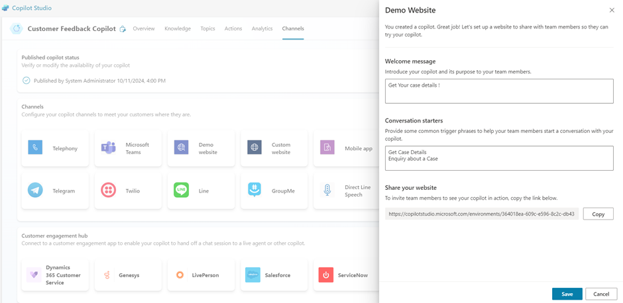Select the Salesforce engagement hub icon
The height and width of the screenshot is (303, 623).
[253, 275]
